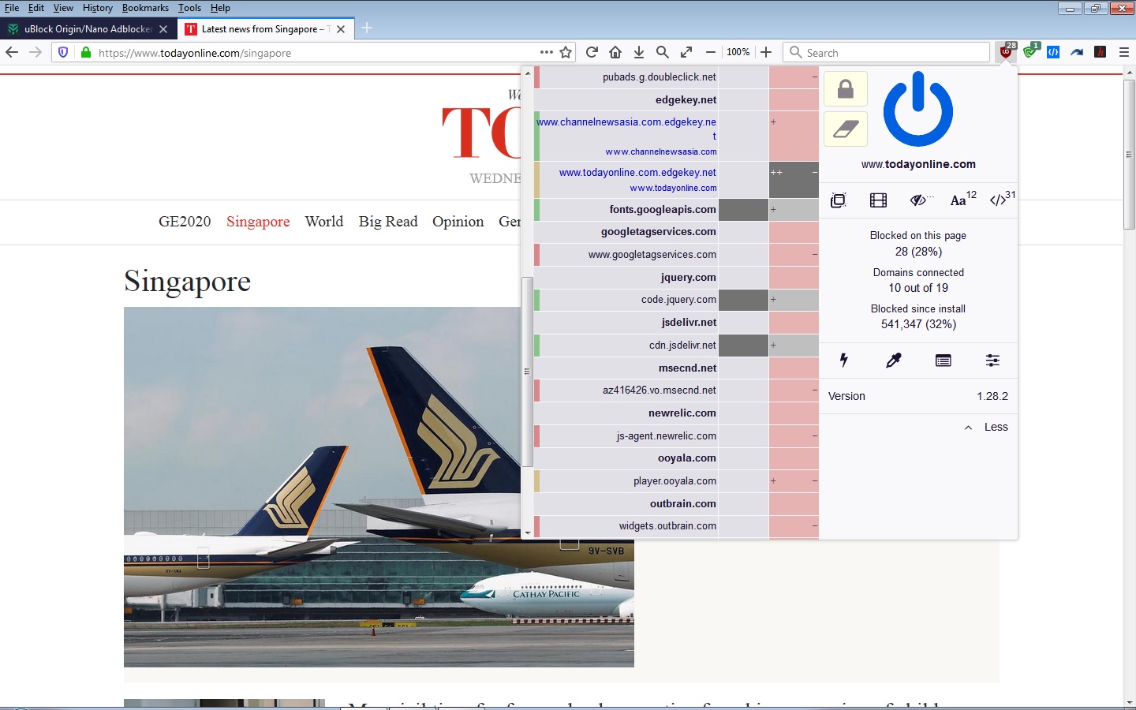This screenshot has width=1136, height=710.
Task: Click the js-agent.newrelic.com row label
Action: point(667,436)
